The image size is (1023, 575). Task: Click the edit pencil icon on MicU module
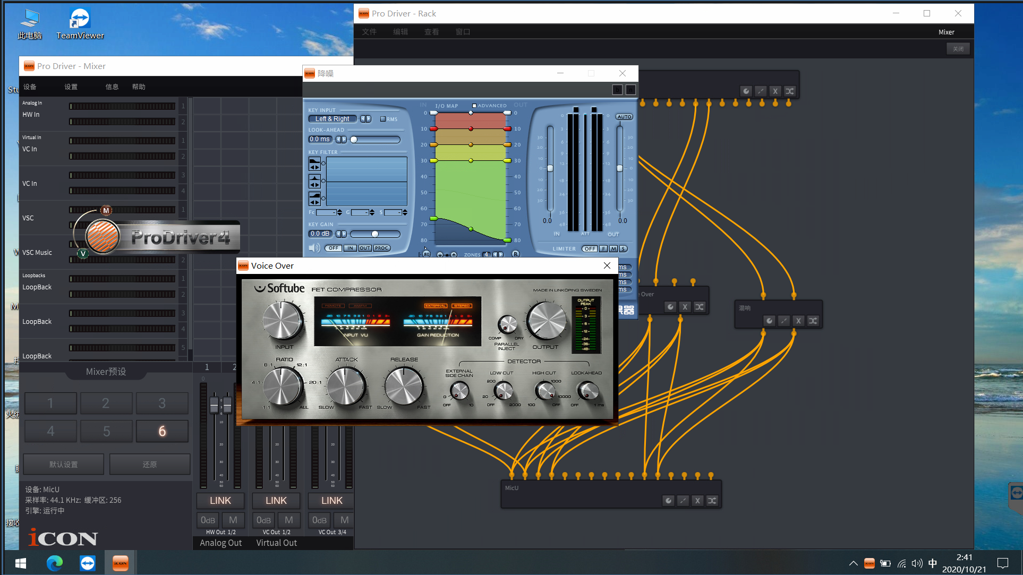[x=683, y=501]
